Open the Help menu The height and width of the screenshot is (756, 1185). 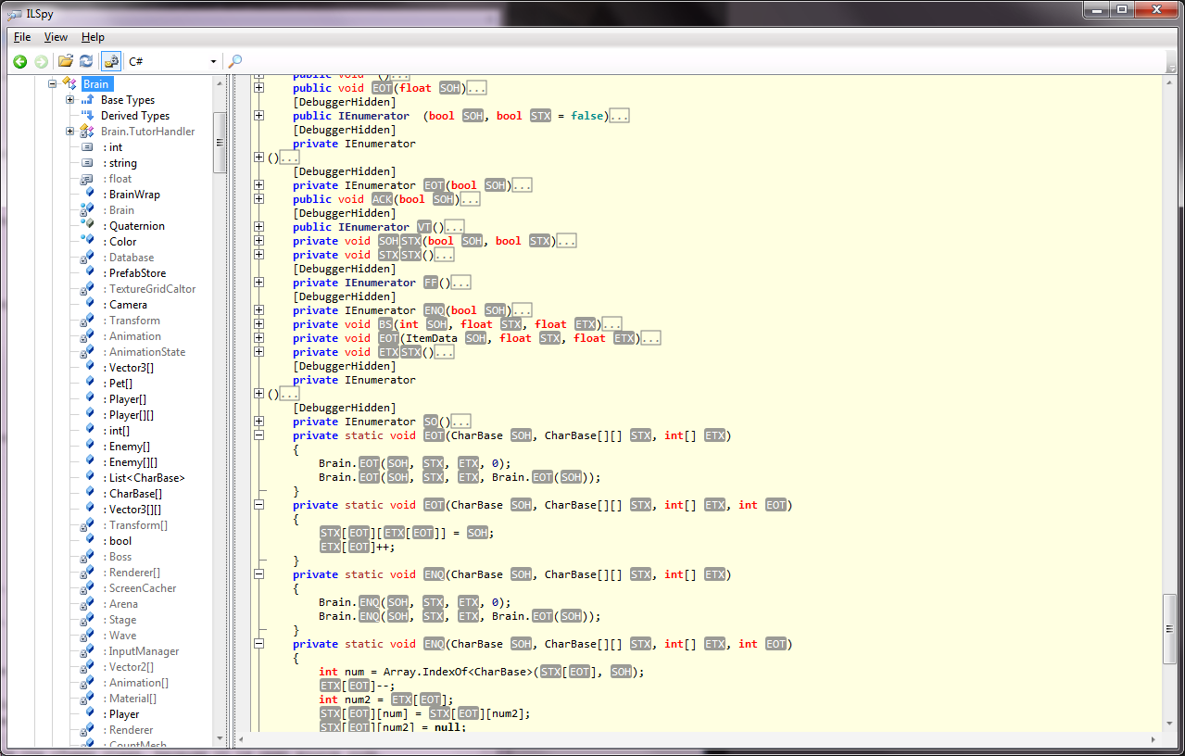[93, 37]
